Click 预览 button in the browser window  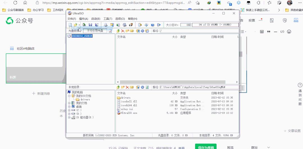click(230, 147)
